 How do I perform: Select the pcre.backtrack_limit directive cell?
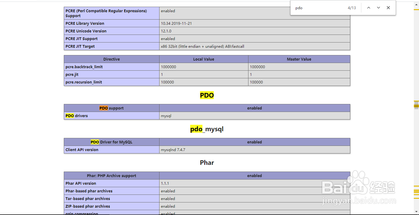(84, 67)
